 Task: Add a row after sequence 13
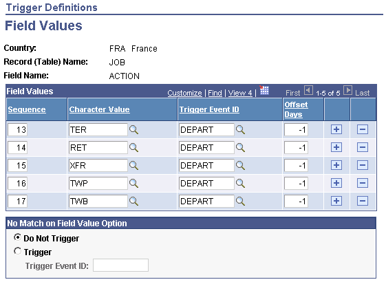tap(336, 129)
